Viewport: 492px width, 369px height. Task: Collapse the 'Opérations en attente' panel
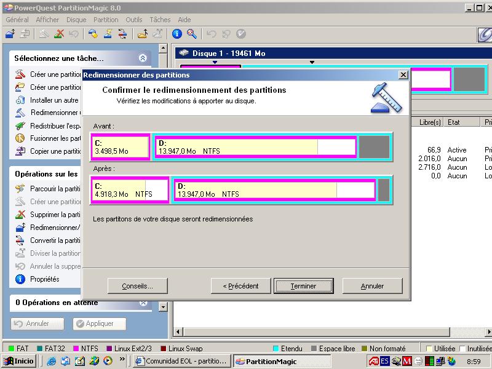pyautogui.click(x=143, y=303)
